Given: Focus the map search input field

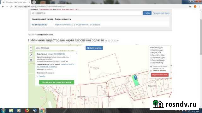Looking at the screenshot, I should coord(60,48).
